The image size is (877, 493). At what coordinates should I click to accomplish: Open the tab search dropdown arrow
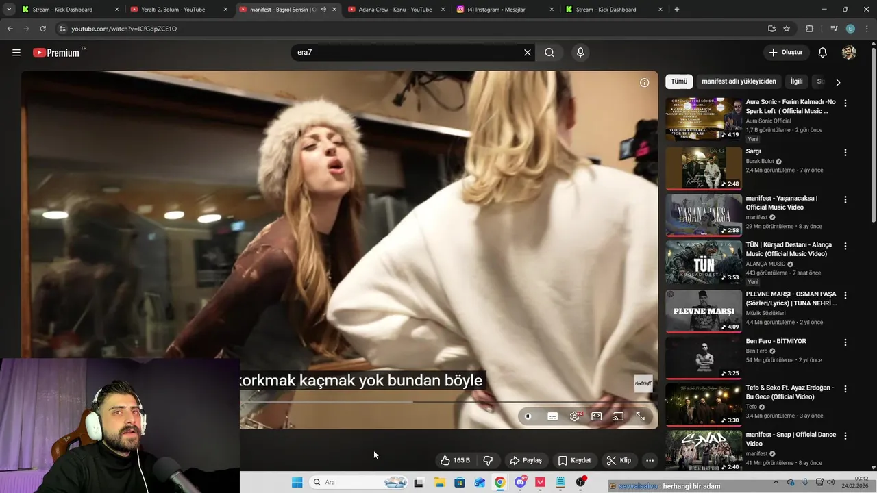(8, 10)
